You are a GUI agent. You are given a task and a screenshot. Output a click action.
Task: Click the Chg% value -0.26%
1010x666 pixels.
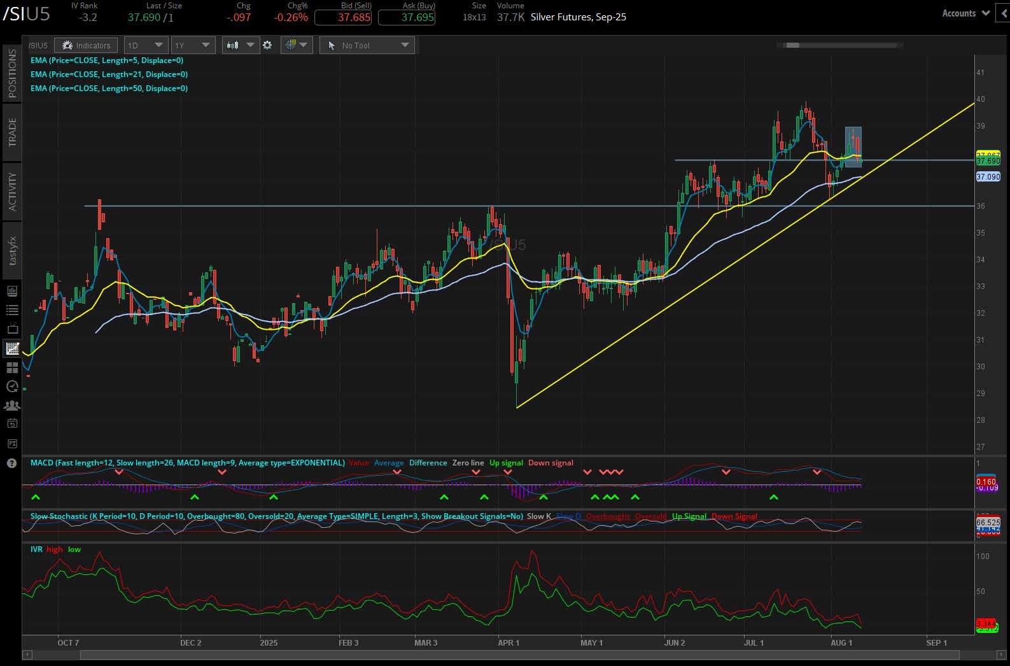291,17
